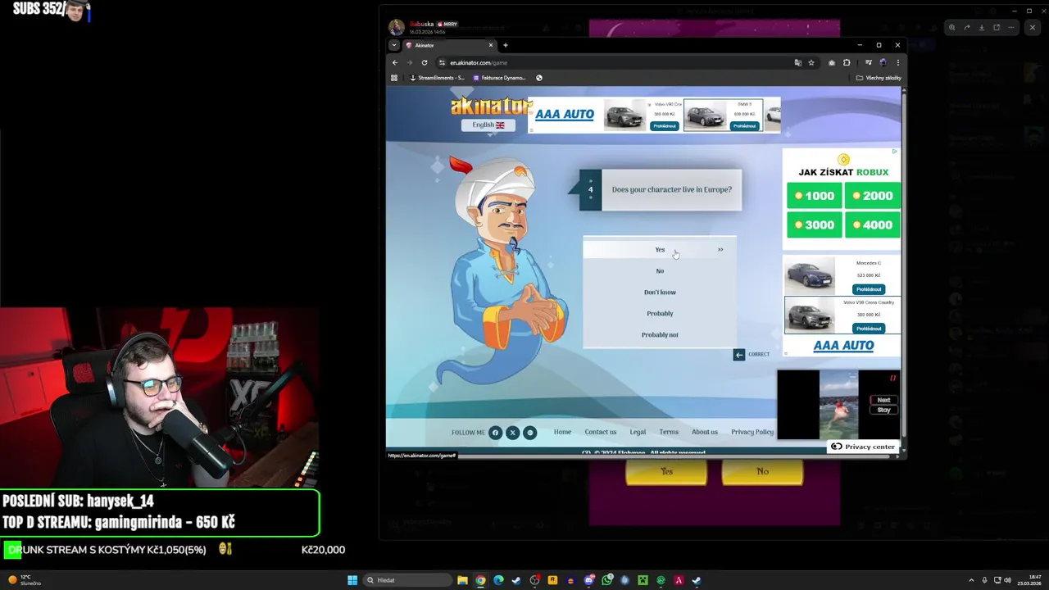Close the Akinator tab
The height and width of the screenshot is (590, 1049).
pos(491,45)
